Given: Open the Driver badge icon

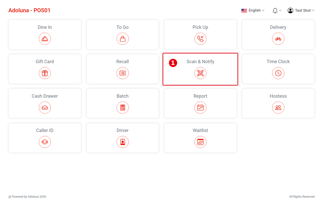Looking at the screenshot, I should [x=123, y=142].
